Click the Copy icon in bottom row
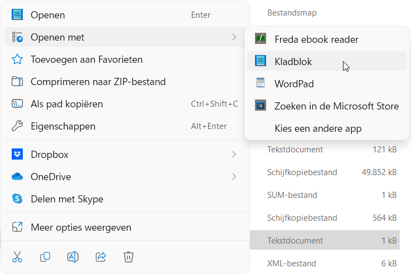The image size is (412, 278). 45,257
